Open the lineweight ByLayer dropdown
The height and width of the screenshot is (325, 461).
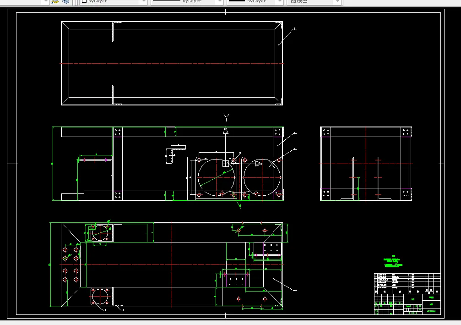(255, 1)
